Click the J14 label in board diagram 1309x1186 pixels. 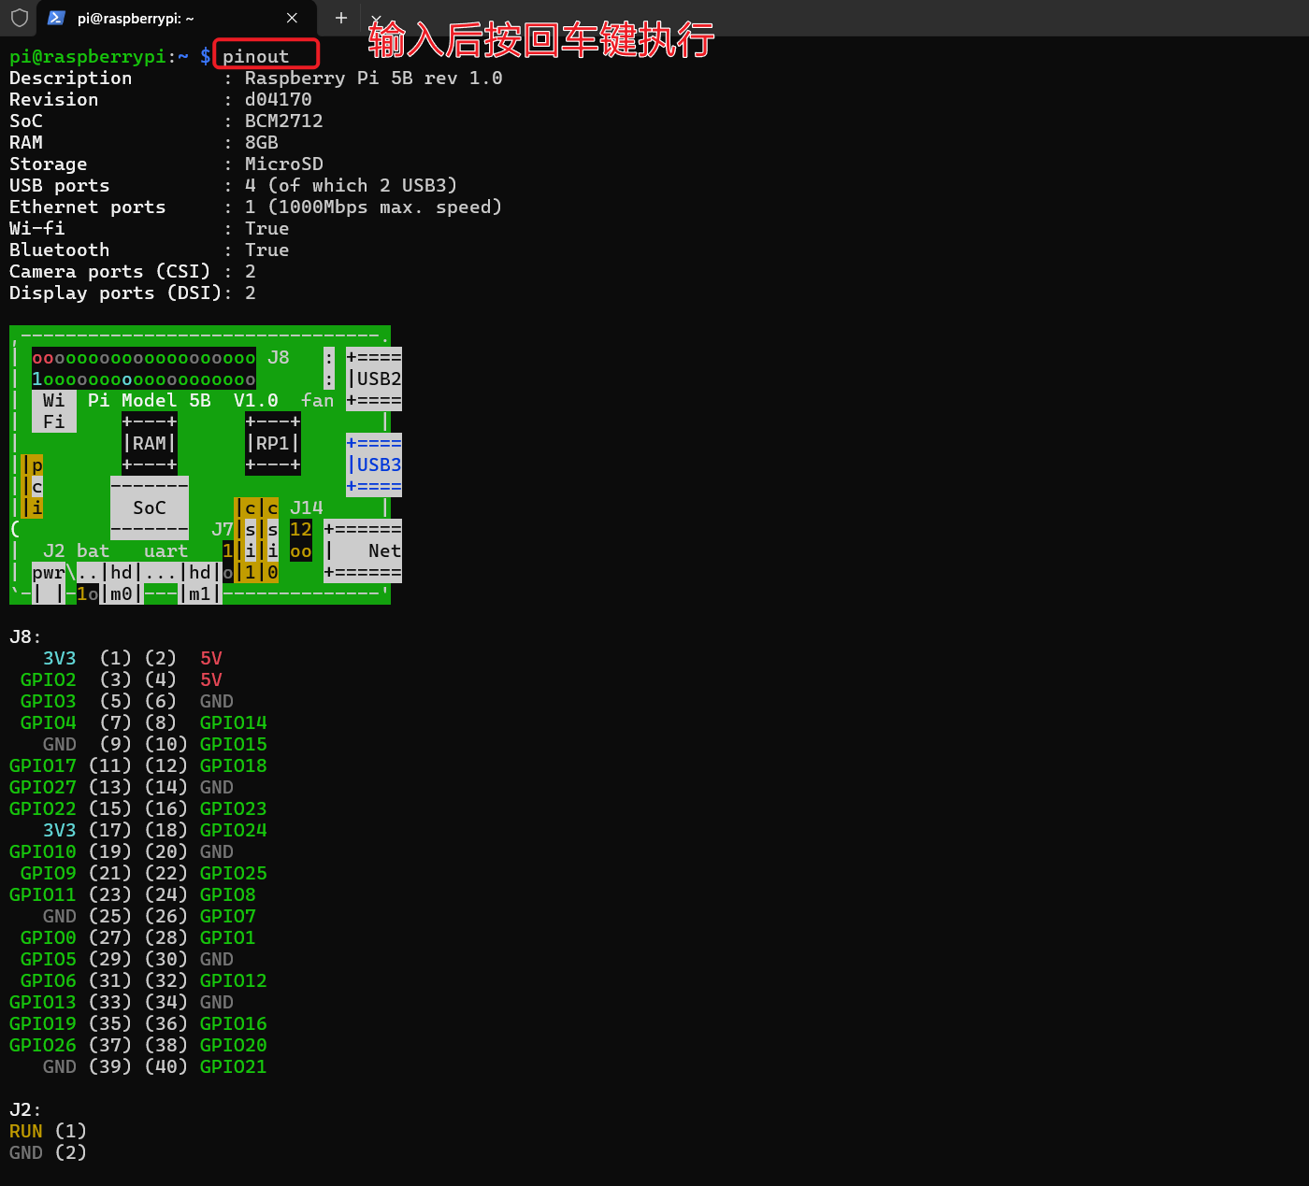click(x=307, y=507)
